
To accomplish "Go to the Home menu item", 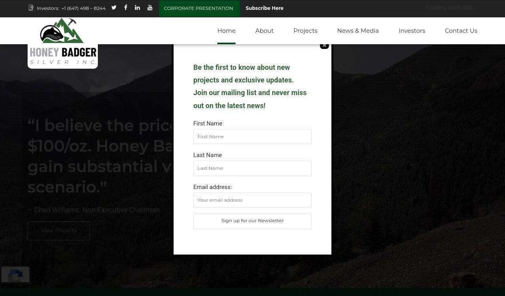I will [226, 31].
